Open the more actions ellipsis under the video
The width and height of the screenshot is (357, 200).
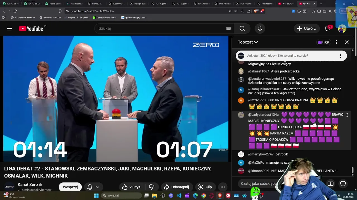point(223,187)
